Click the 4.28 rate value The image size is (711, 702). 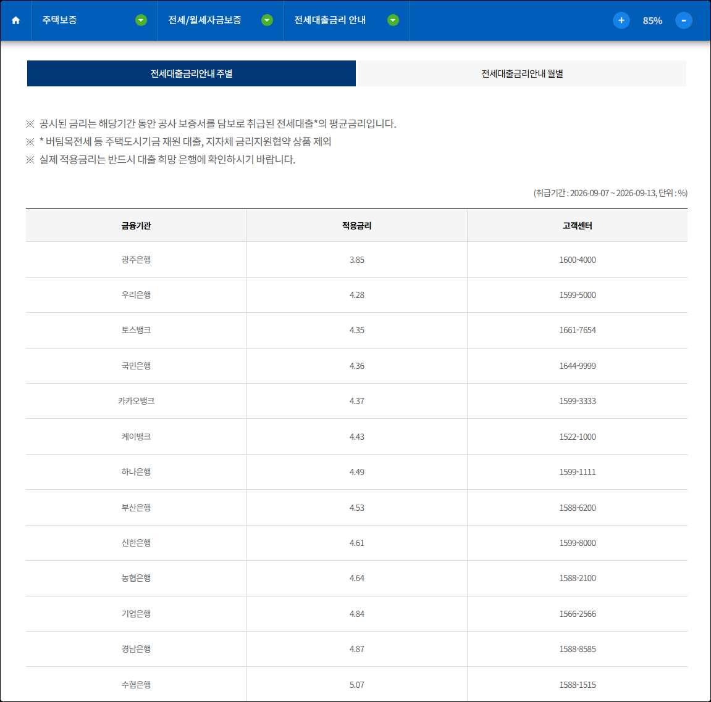pos(357,295)
